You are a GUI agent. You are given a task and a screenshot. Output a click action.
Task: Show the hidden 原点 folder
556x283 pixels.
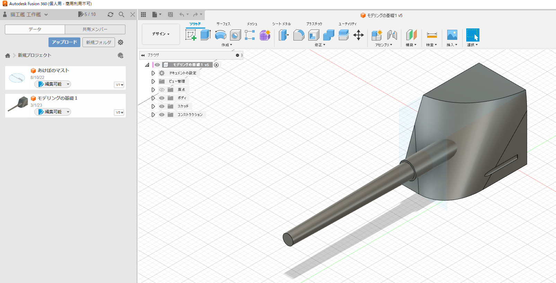click(162, 90)
